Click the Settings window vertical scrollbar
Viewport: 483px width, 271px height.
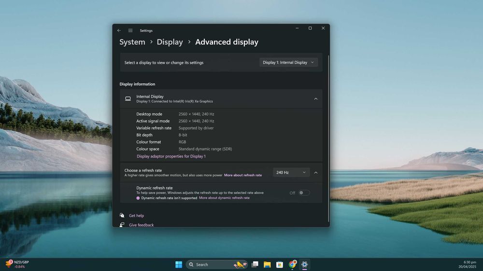(328, 138)
